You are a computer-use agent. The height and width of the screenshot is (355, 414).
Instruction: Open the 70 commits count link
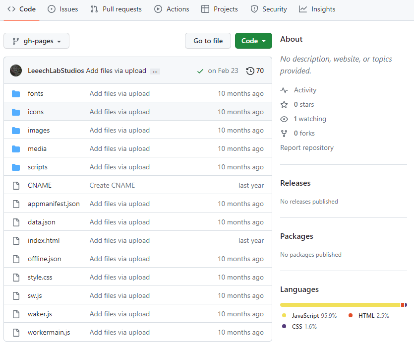pyautogui.click(x=260, y=71)
